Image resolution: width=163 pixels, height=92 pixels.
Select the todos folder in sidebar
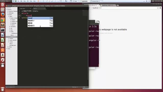(x=9, y=49)
